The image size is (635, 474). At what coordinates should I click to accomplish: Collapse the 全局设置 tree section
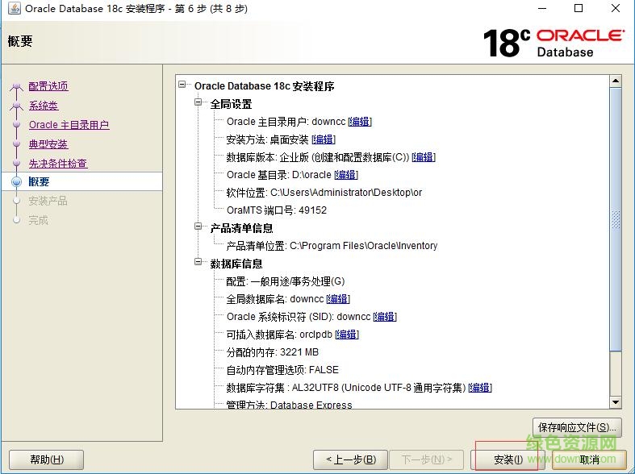point(199,104)
